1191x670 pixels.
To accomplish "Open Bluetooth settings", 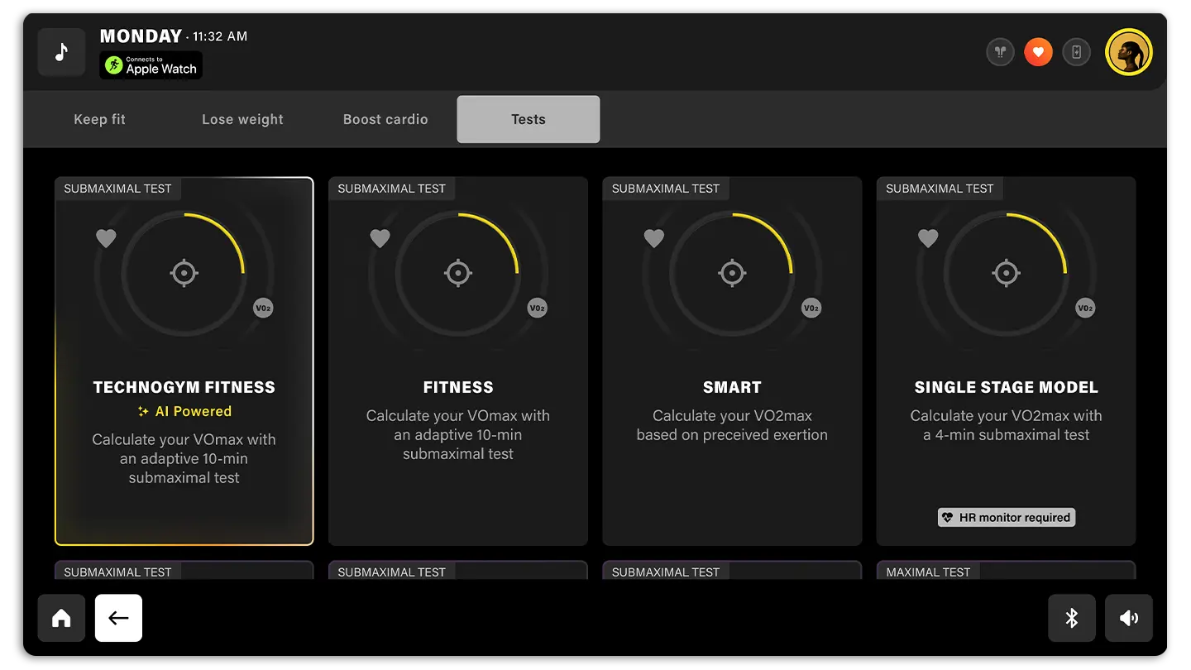I will point(1072,618).
